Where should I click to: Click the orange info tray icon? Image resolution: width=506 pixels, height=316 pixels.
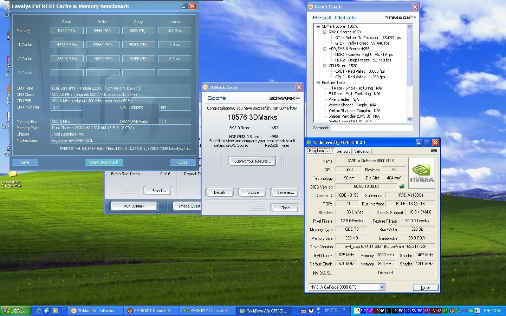click(452, 311)
